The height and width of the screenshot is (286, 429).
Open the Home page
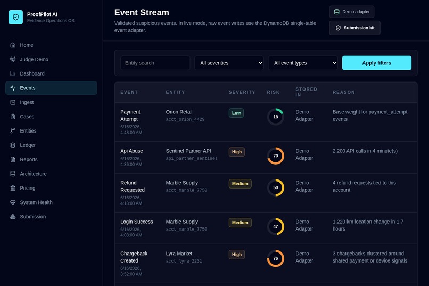pyautogui.click(x=51, y=45)
